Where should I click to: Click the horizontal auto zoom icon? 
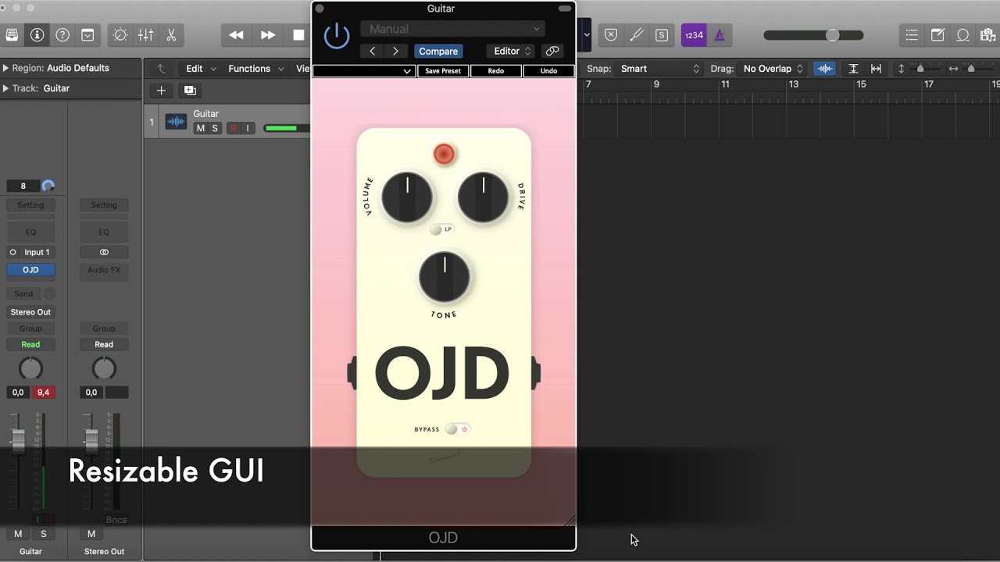876,69
